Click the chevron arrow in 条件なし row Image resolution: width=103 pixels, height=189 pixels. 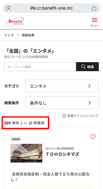pyautogui.click(x=89, y=103)
